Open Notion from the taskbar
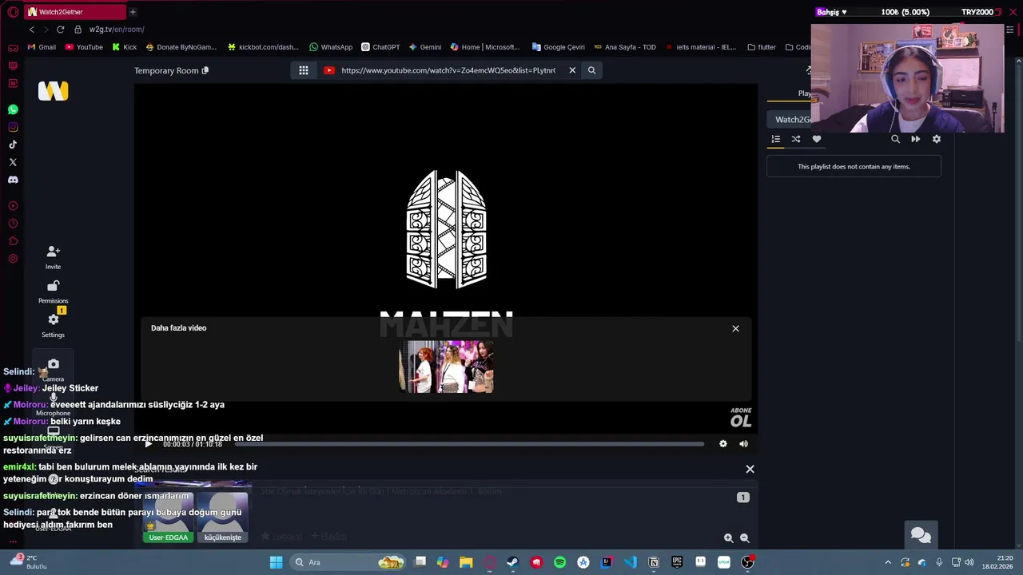The width and height of the screenshot is (1023, 575). click(x=654, y=562)
